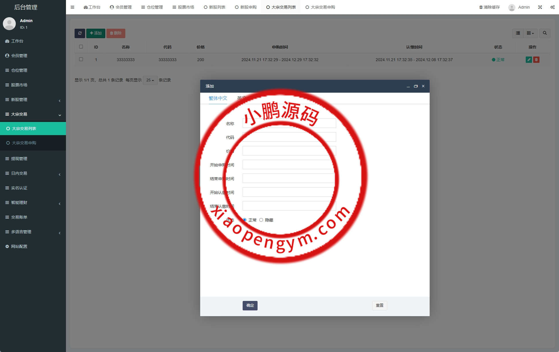This screenshot has height=352, width=559.
Task: Click the 价格 input field in the dialog
Action: (289, 151)
